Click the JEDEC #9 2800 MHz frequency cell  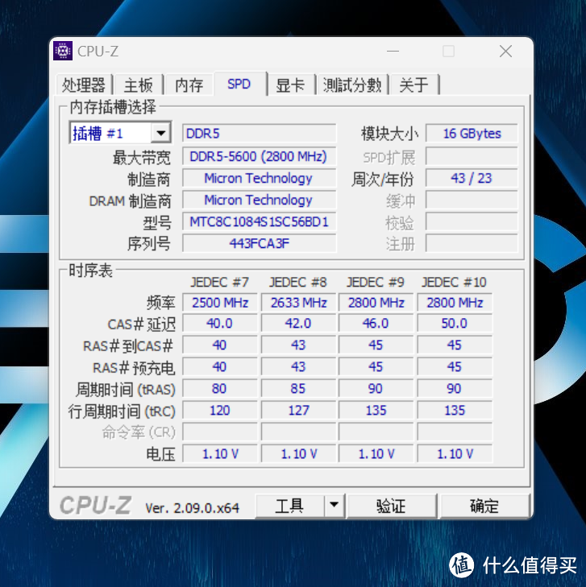coord(376,303)
